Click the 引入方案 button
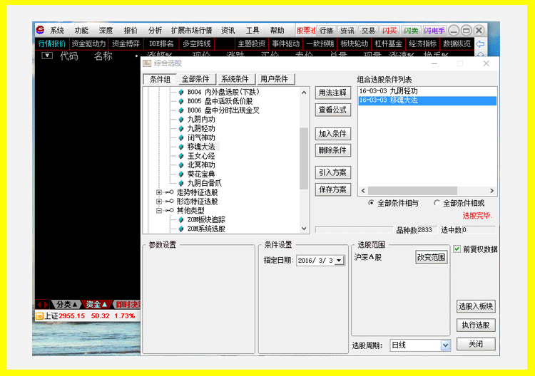 (x=332, y=172)
